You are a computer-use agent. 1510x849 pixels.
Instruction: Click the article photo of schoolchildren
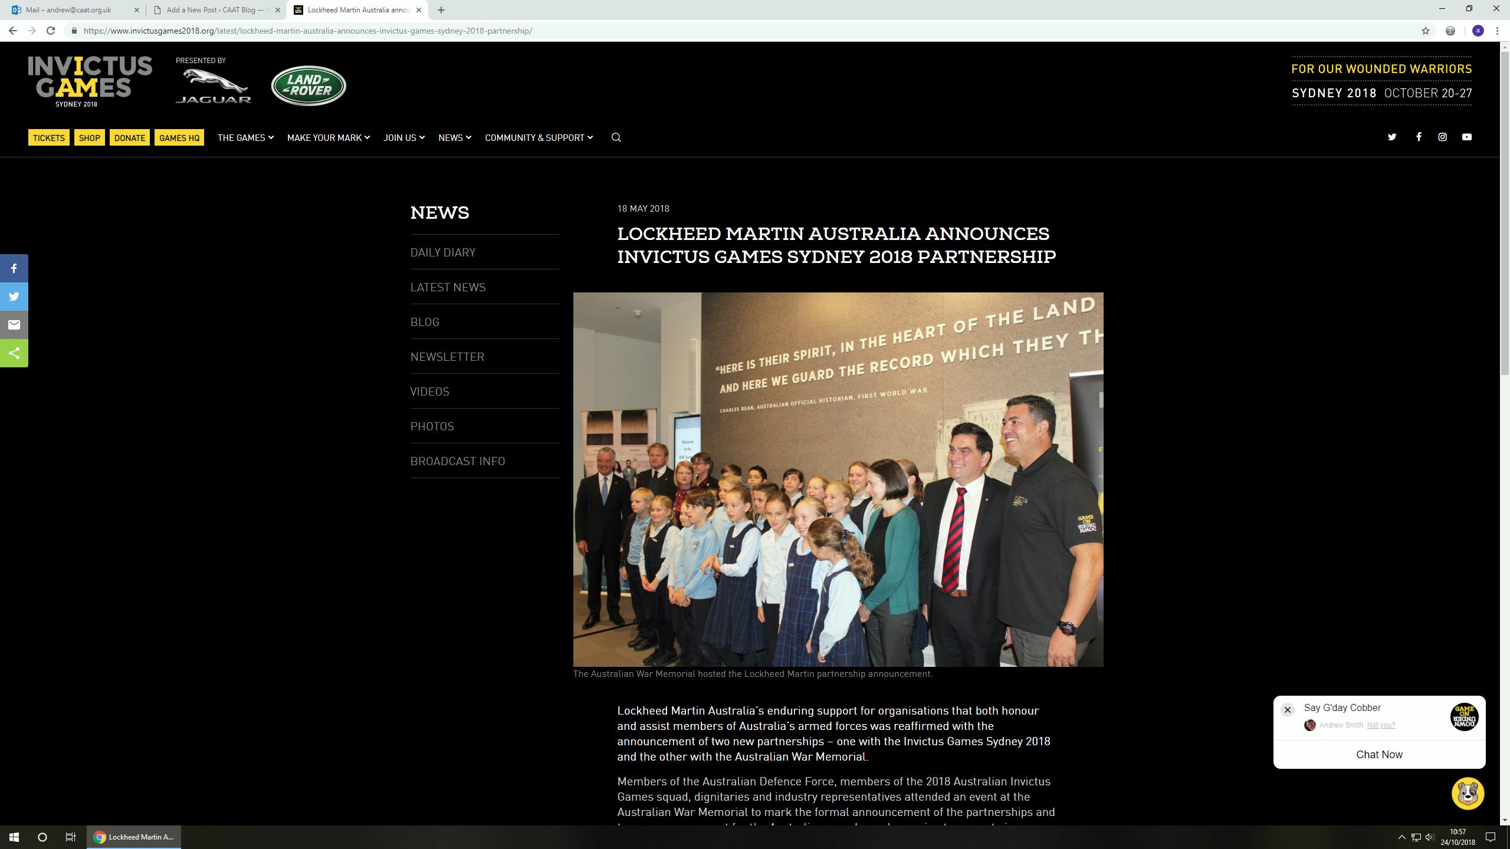(838, 479)
